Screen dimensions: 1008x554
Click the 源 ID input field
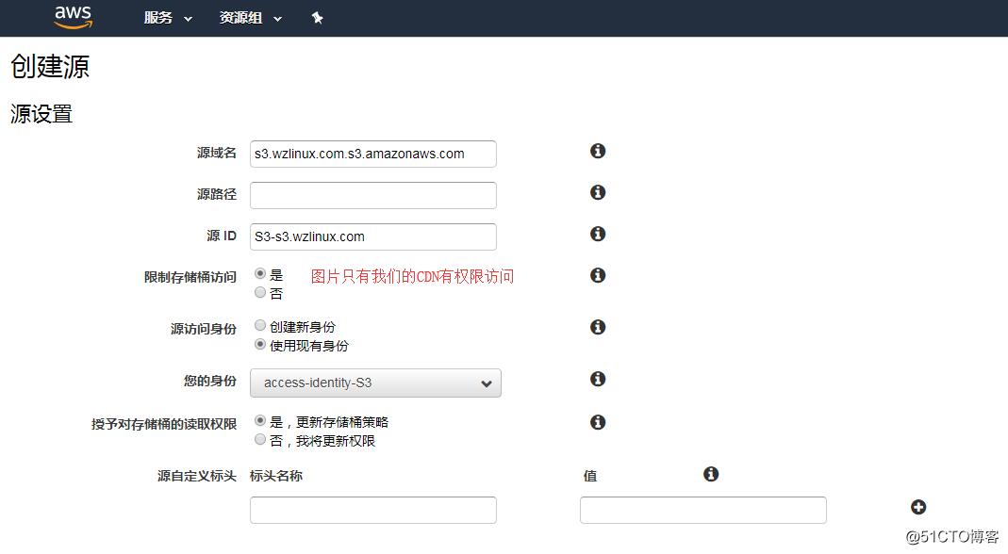(x=372, y=236)
